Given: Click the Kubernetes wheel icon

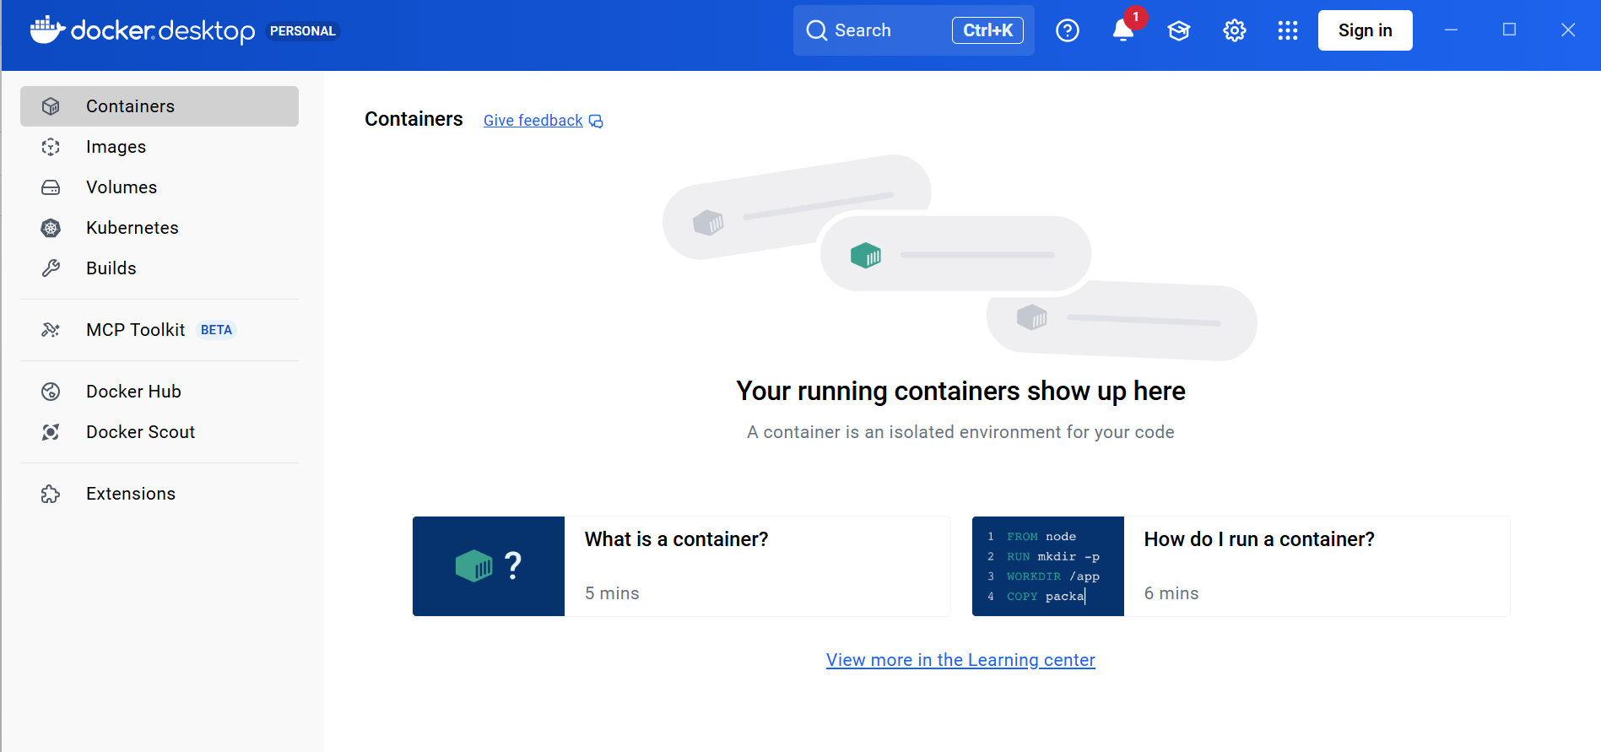Looking at the screenshot, I should click(x=51, y=228).
